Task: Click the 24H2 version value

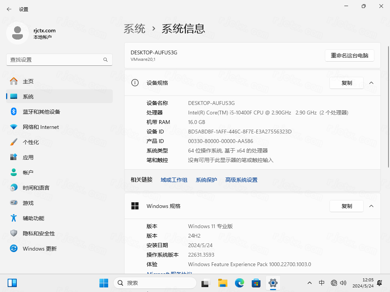Action: pyautogui.click(x=194, y=236)
